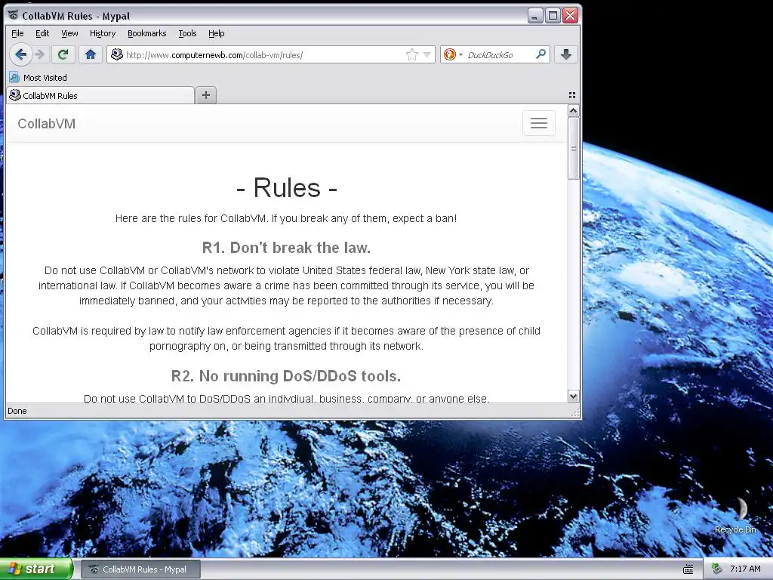Click the '- Rules -' page heading
773x580 pixels.
[286, 187]
